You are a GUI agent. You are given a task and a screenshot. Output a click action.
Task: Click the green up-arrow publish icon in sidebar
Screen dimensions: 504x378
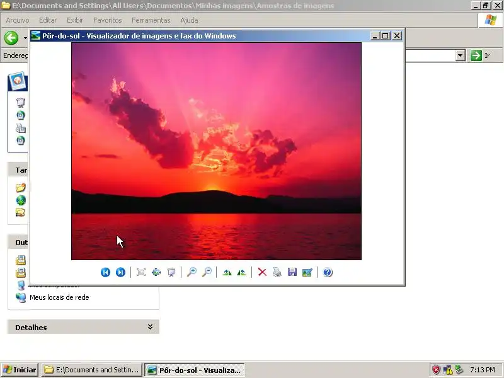coord(21,200)
